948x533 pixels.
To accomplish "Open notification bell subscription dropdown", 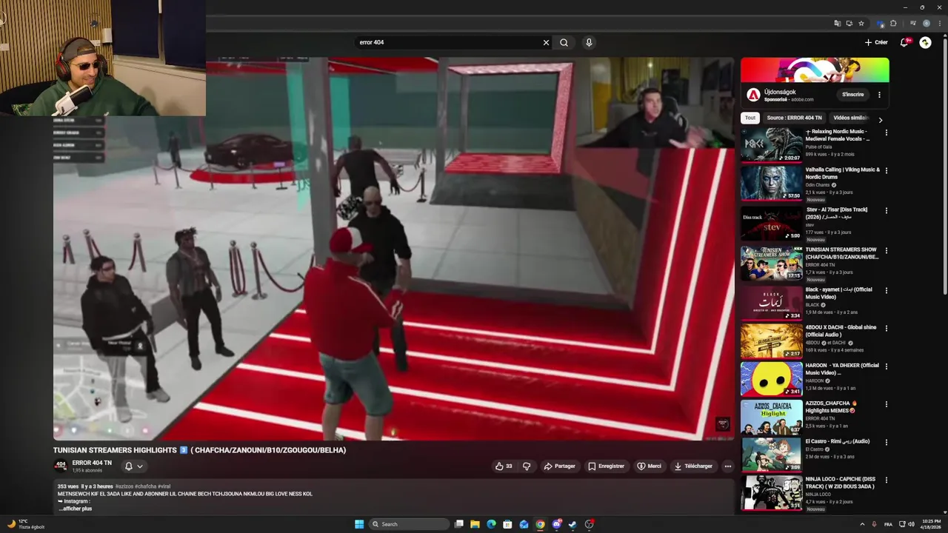I will (x=134, y=466).
